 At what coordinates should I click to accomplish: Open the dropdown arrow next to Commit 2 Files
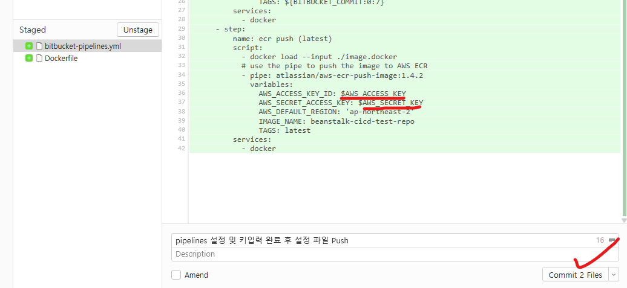tap(614, 275)
